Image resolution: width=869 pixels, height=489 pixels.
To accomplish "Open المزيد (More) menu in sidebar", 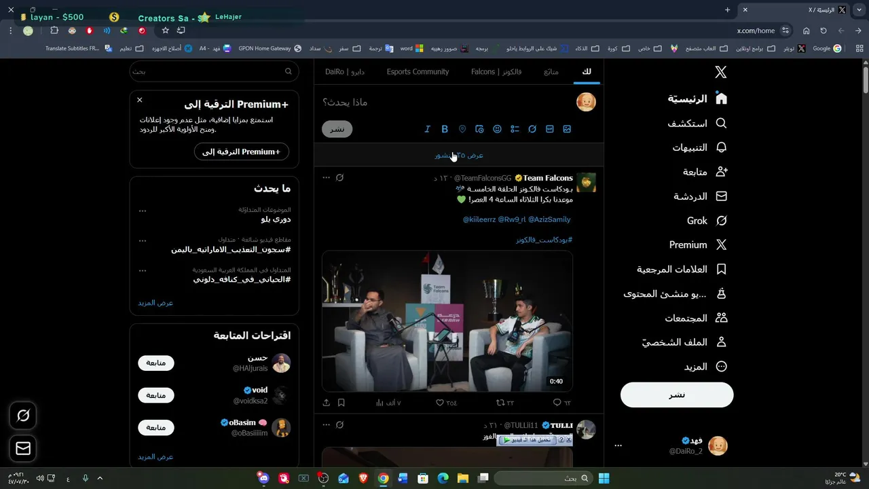I will coord(705,367).
